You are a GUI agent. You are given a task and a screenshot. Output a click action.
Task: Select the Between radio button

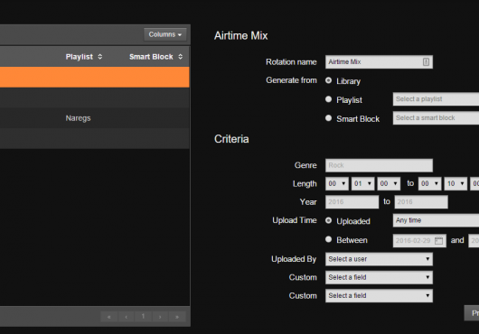[328, 239]
